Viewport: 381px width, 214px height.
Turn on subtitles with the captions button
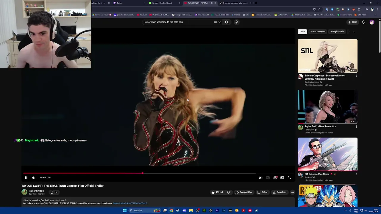268,178
